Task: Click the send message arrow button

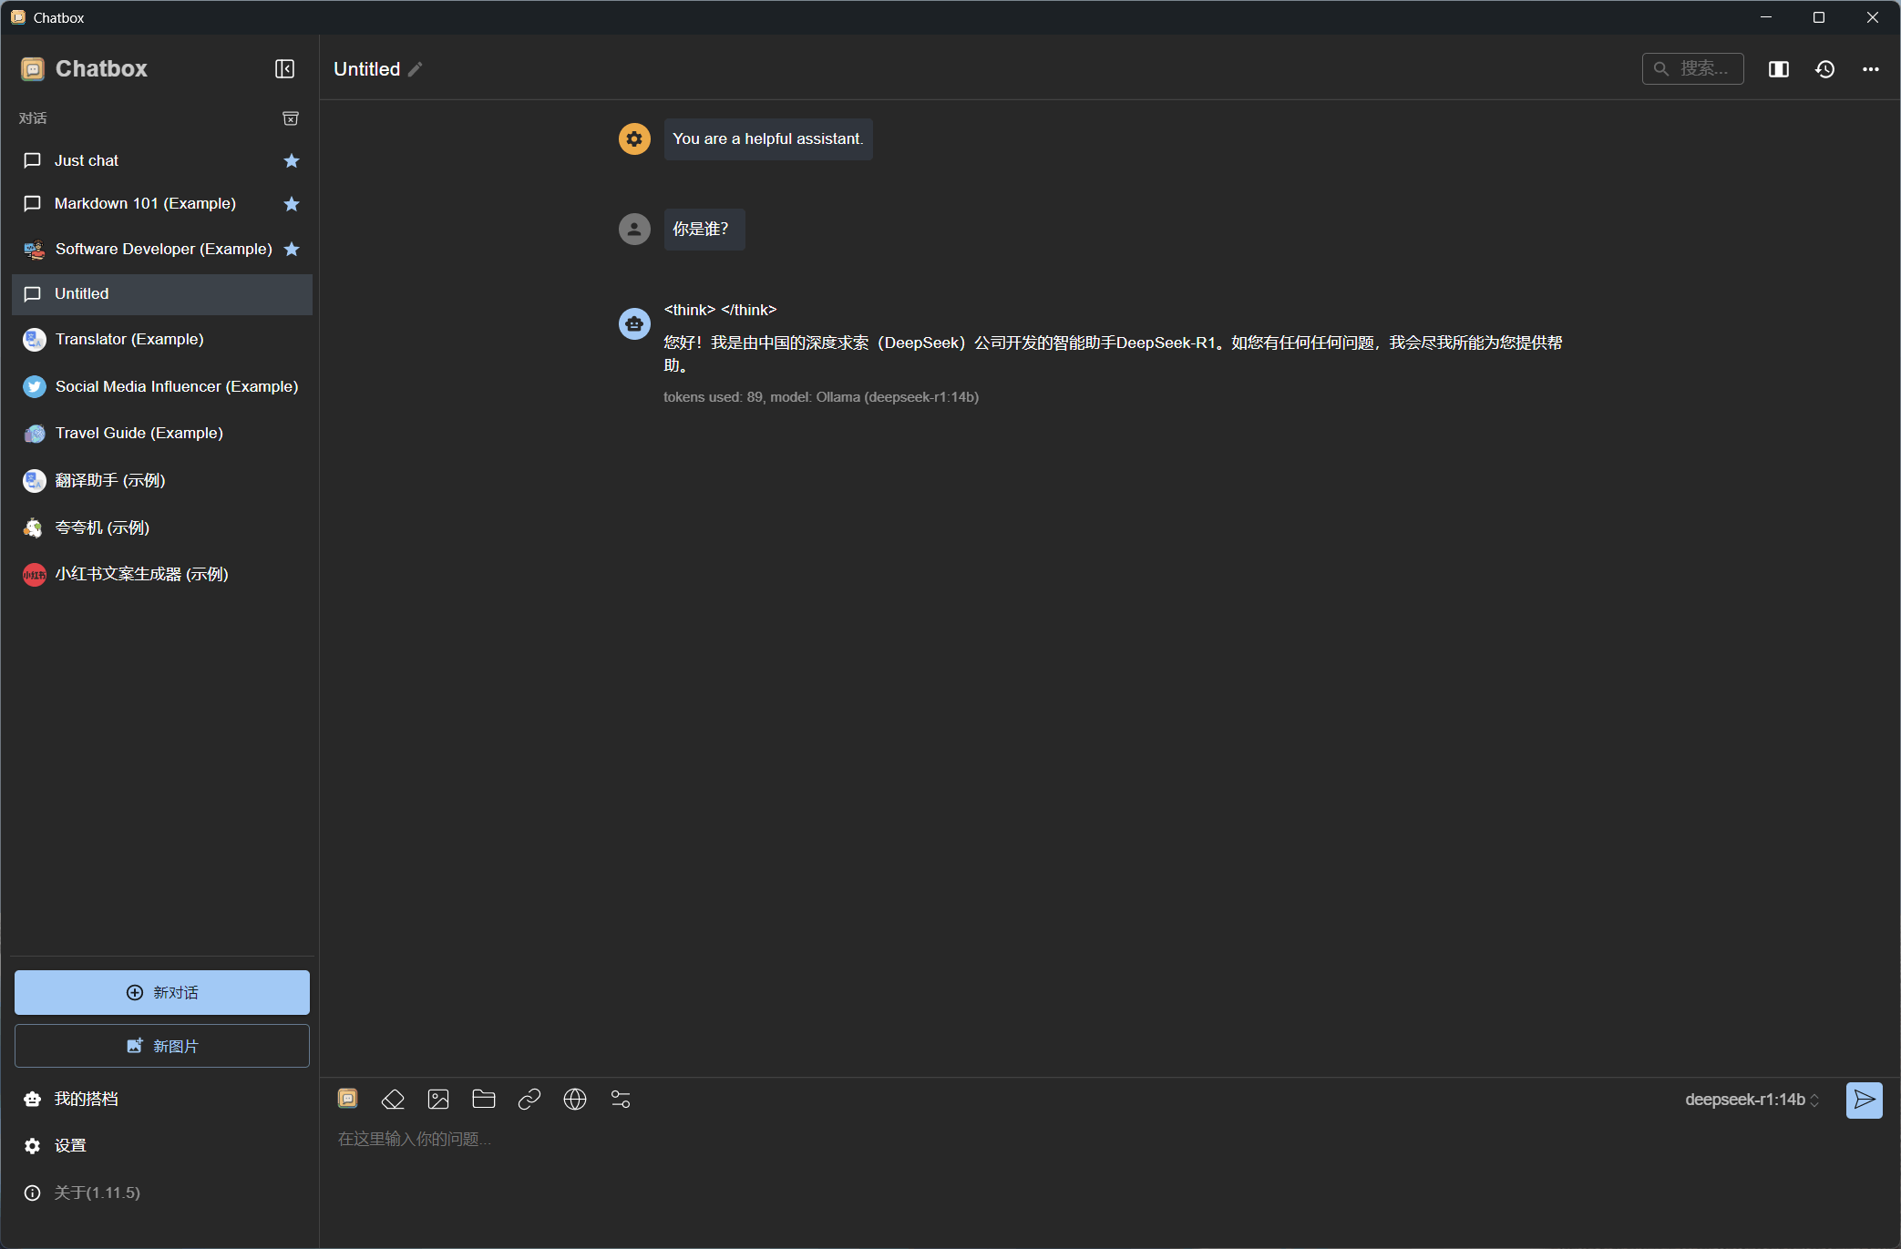Action: [x=1864, y=1100]
